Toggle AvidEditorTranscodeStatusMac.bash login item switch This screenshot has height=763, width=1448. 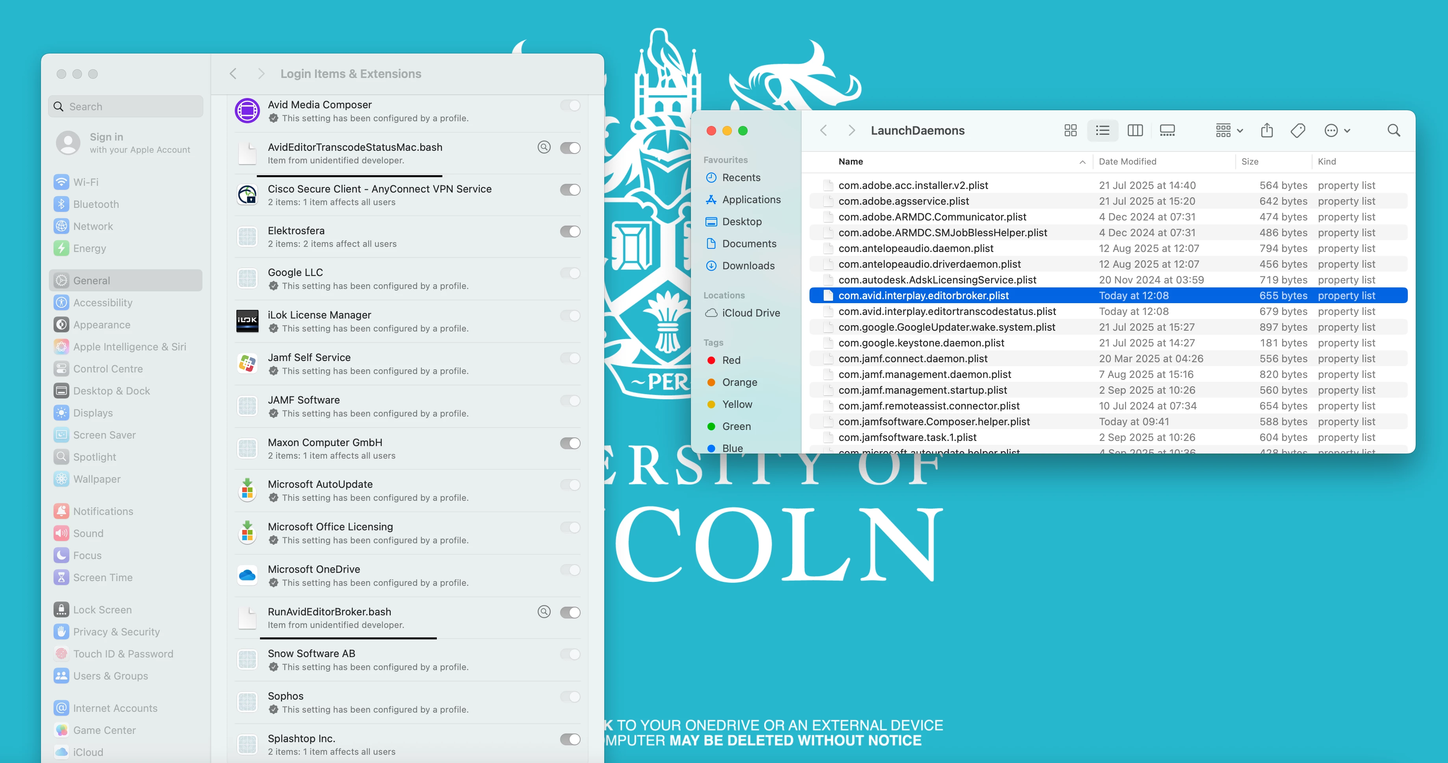point(570,148)
